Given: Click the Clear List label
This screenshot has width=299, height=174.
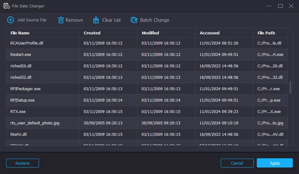Looking at the screenshot, I should point(111,20).
